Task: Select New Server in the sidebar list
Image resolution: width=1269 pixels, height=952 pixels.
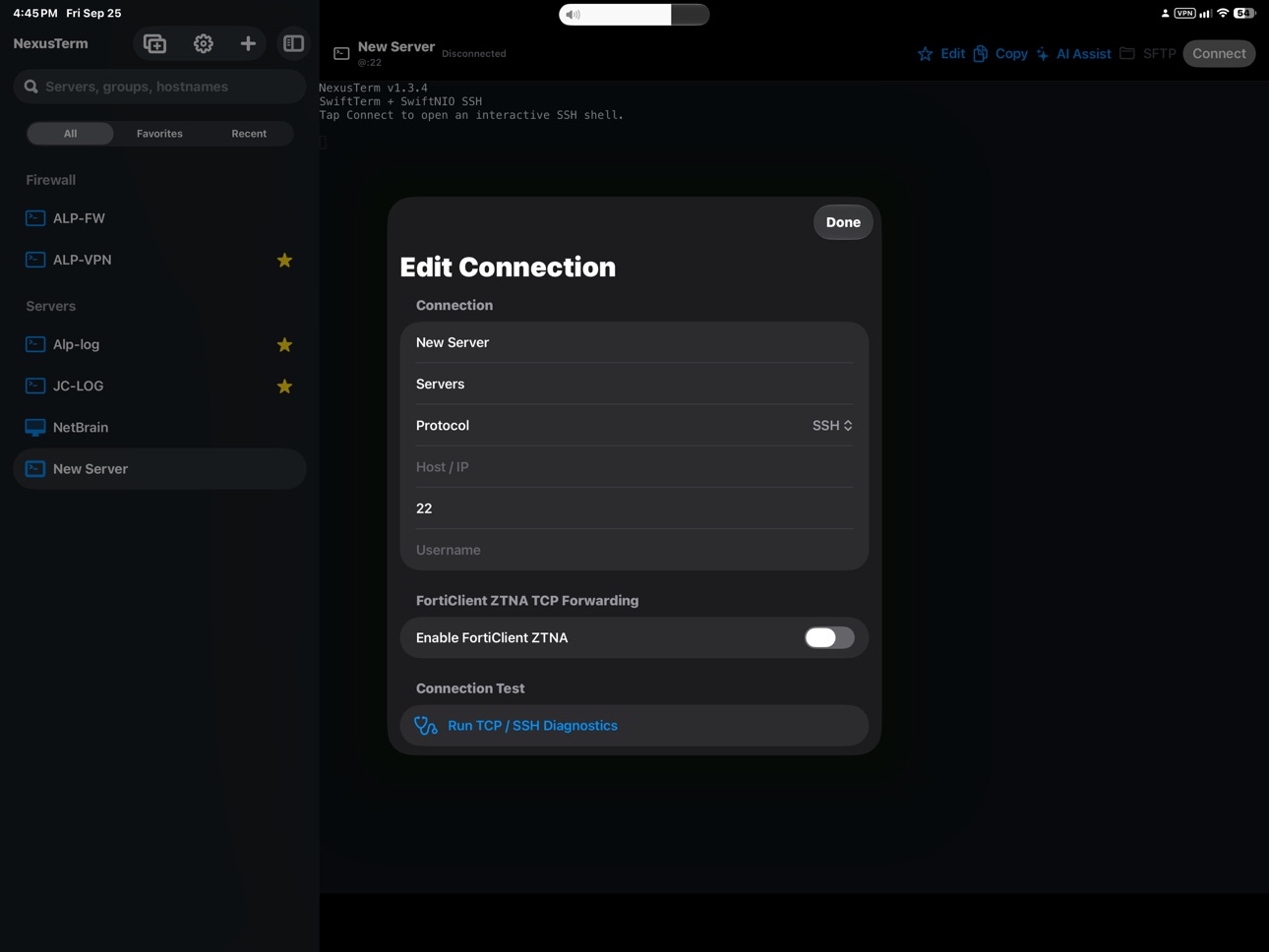Action: tap(159, 469)
